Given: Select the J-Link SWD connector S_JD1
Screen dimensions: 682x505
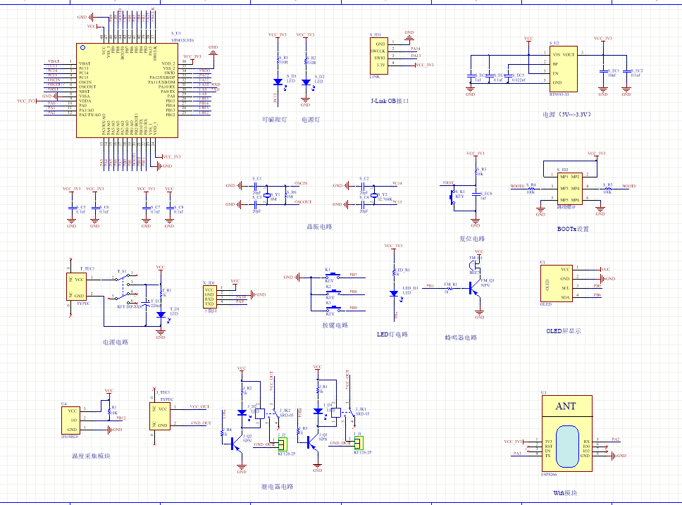Looking at the screenshot, I should click(378, 55).
